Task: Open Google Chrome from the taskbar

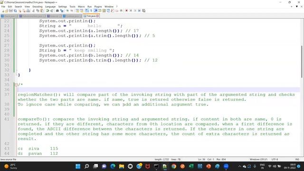Action: coord(174,166)
